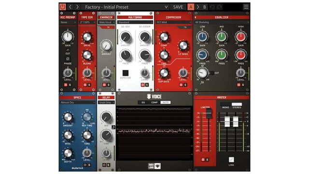Viewport: 309px width, 174px height.
Task: Click the Mic Preamp Gain knob
Action: coord(68,37)
